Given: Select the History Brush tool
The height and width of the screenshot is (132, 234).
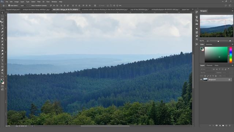Looking at the screenshot, I should 2,41.
